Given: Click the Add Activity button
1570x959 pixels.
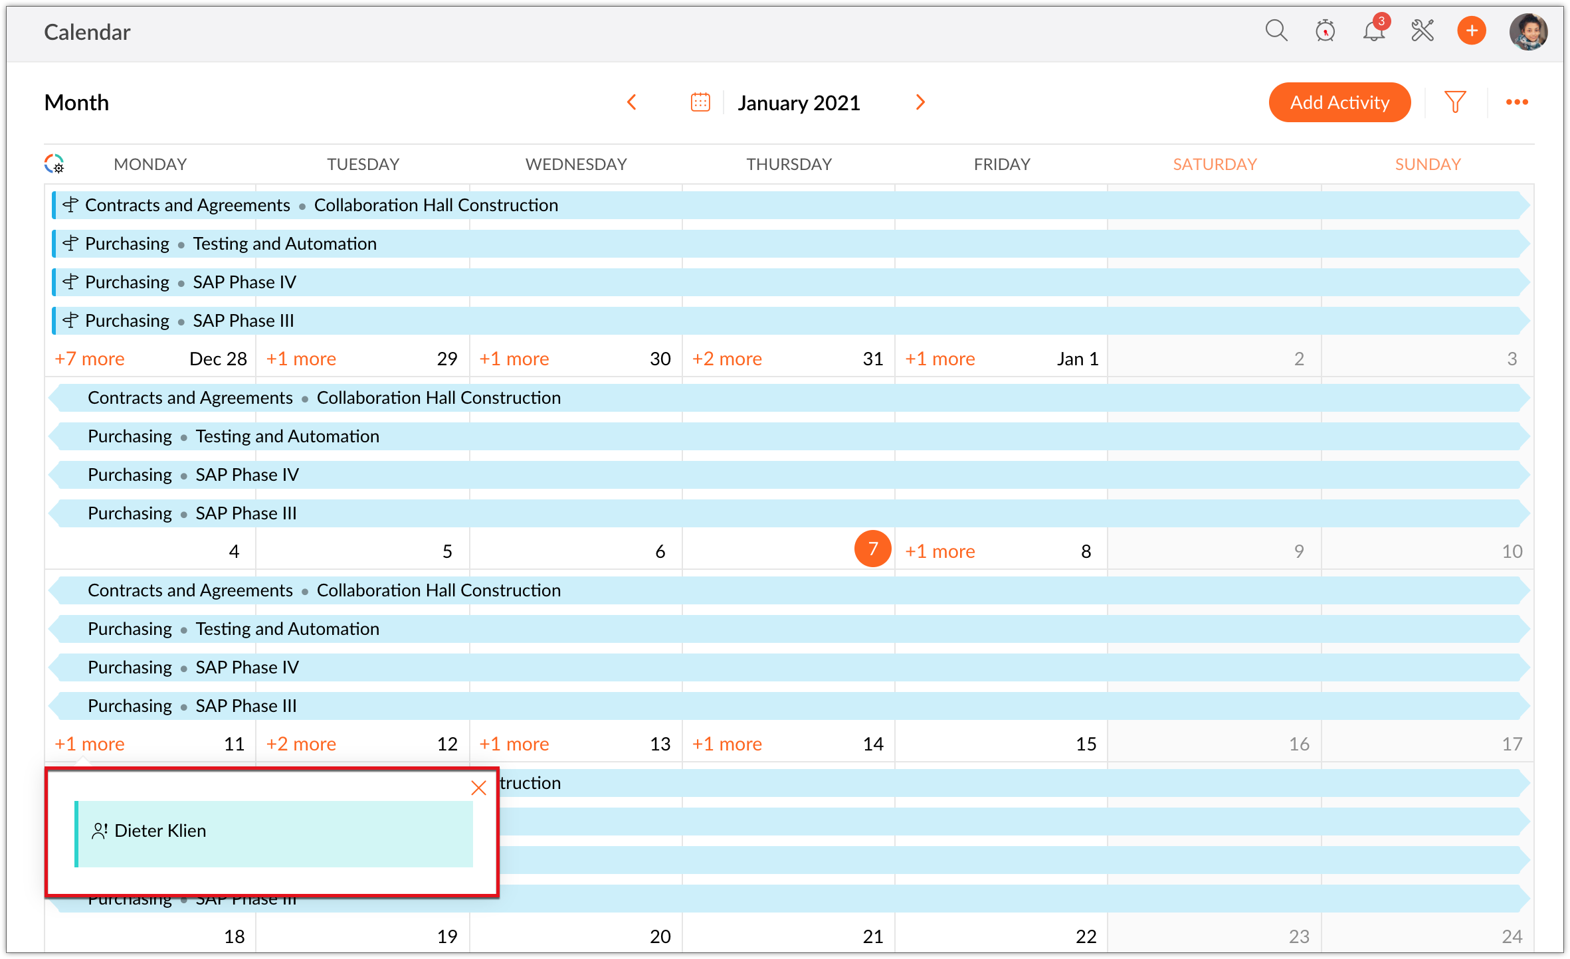Looking at the screenshot, I should 1339,102.
